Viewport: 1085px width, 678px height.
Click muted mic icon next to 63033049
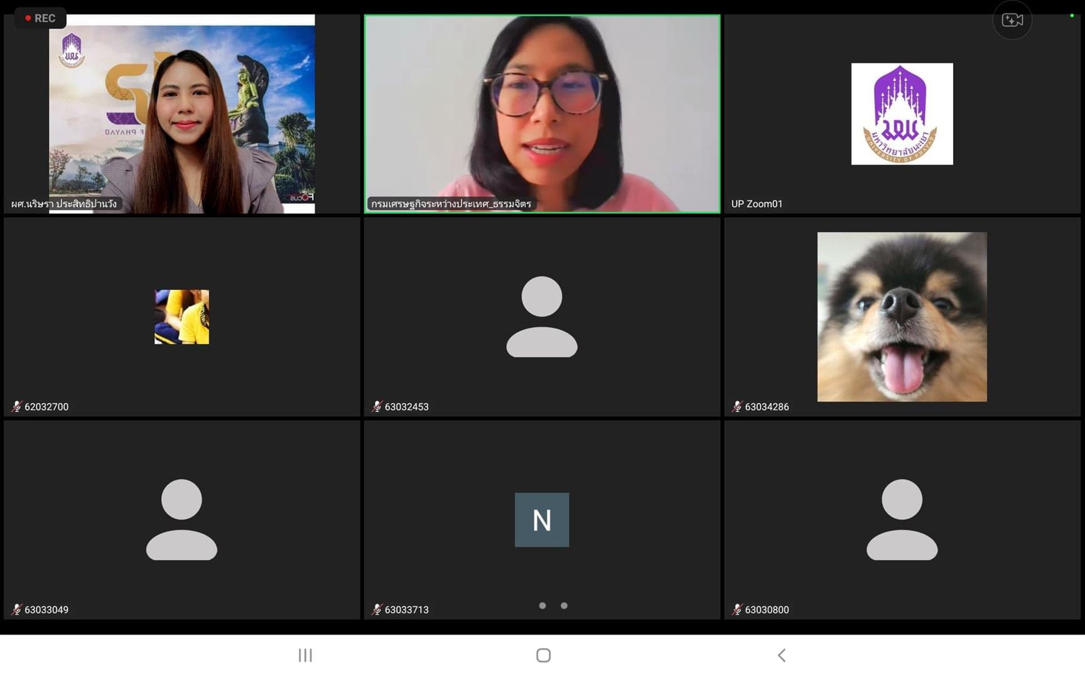click(16, 610)
